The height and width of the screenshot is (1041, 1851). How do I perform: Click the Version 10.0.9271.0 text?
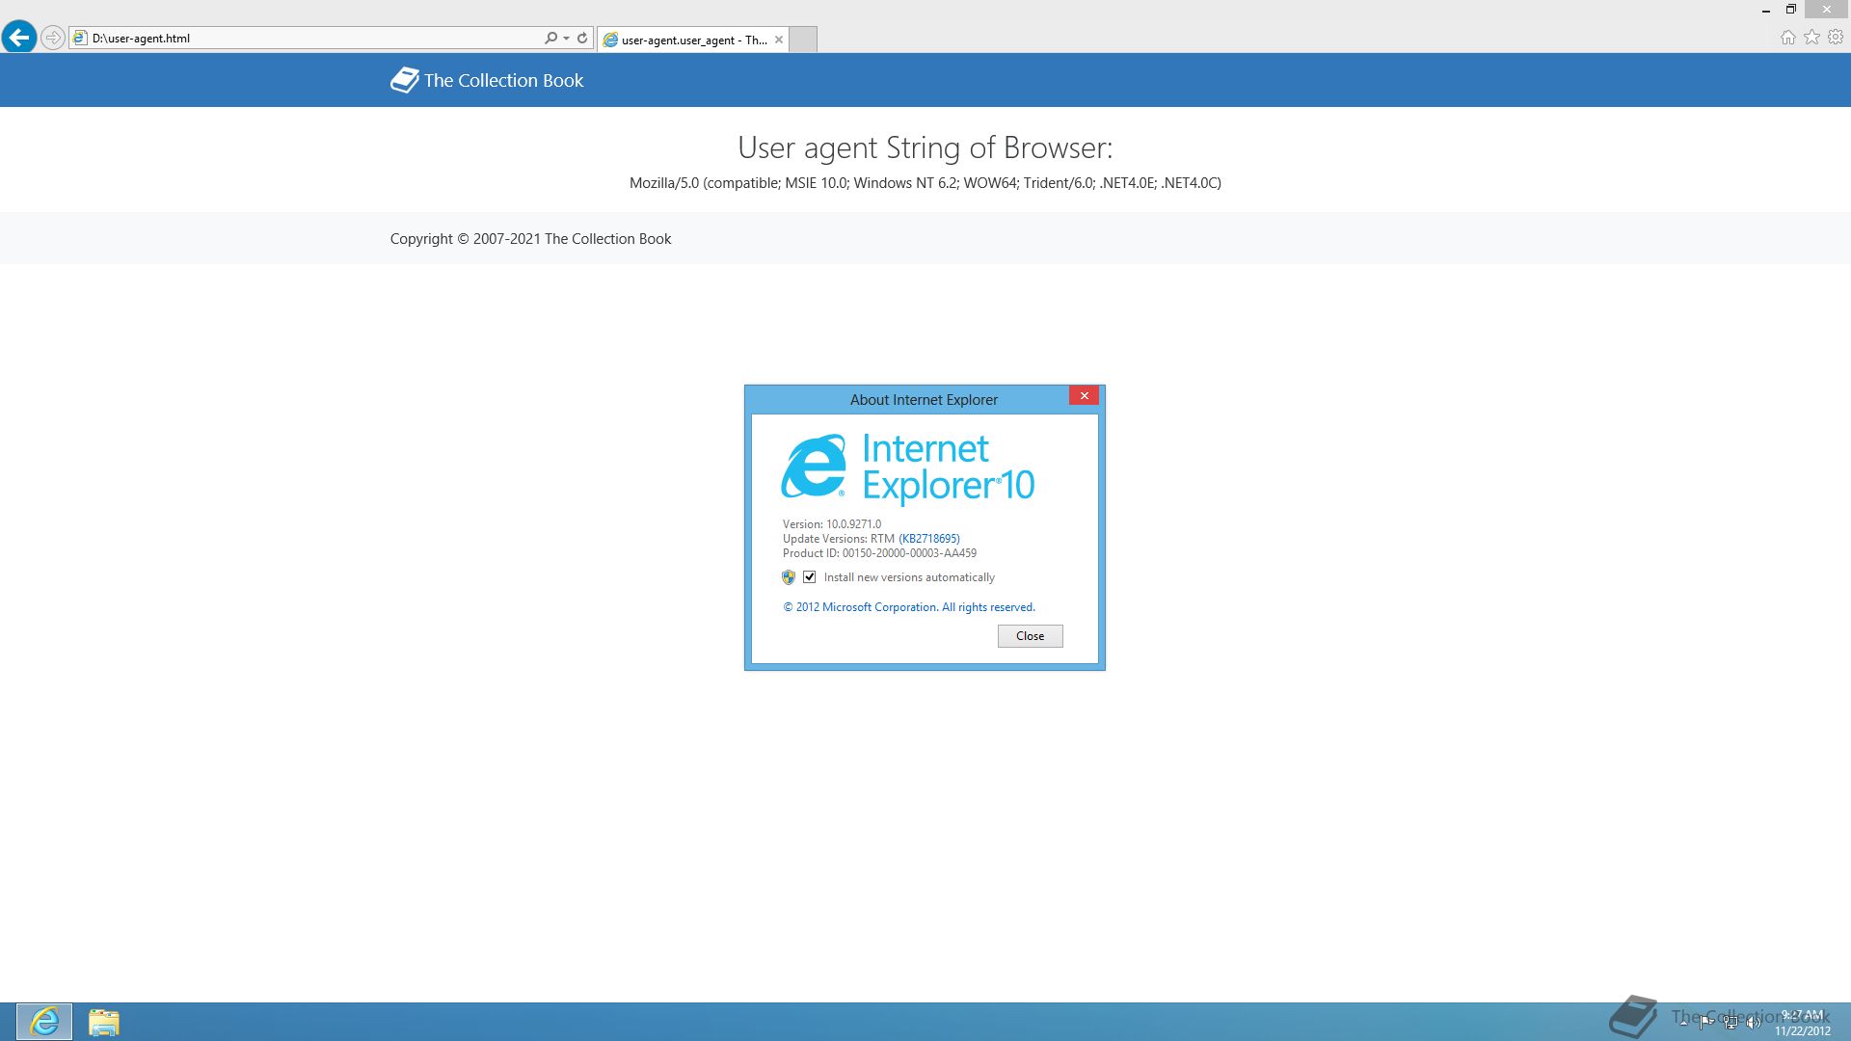(832, 524)
